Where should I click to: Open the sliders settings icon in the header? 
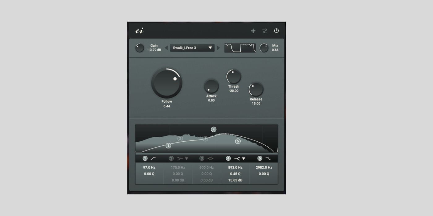point(264,31)
